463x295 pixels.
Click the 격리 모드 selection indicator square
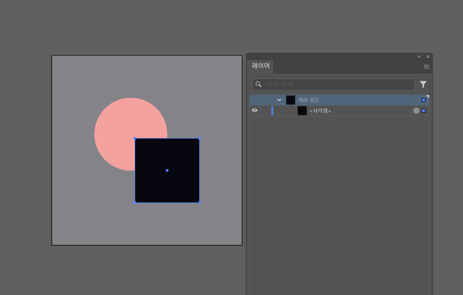(x=423, y=100)
